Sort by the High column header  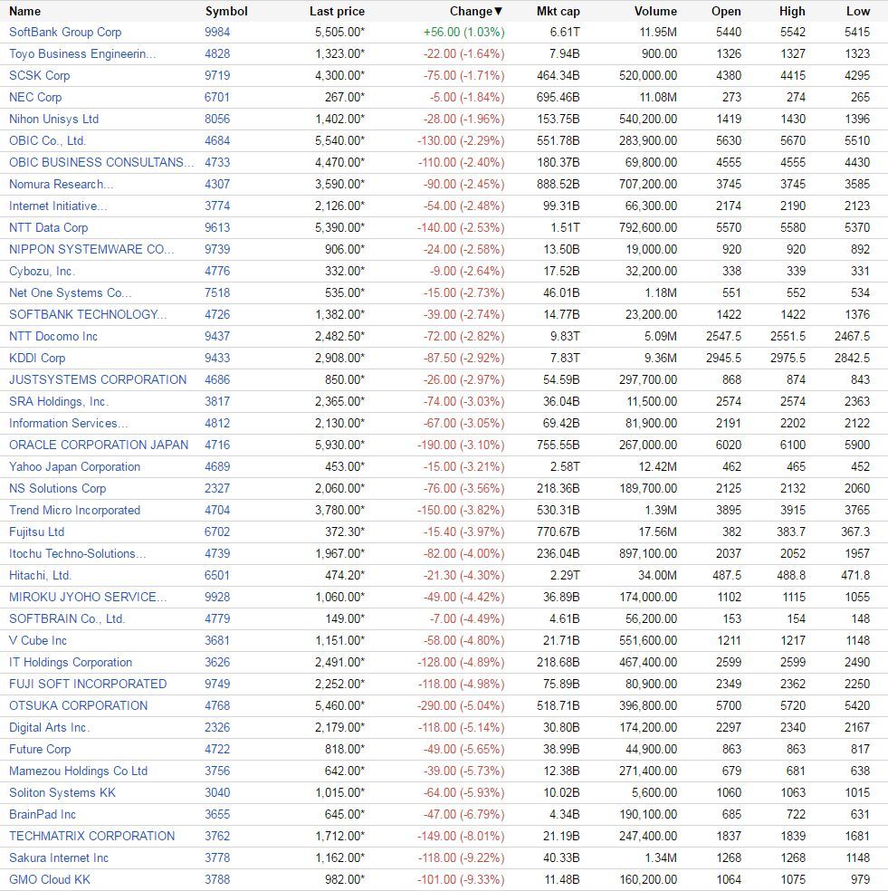tap(792, 12)
